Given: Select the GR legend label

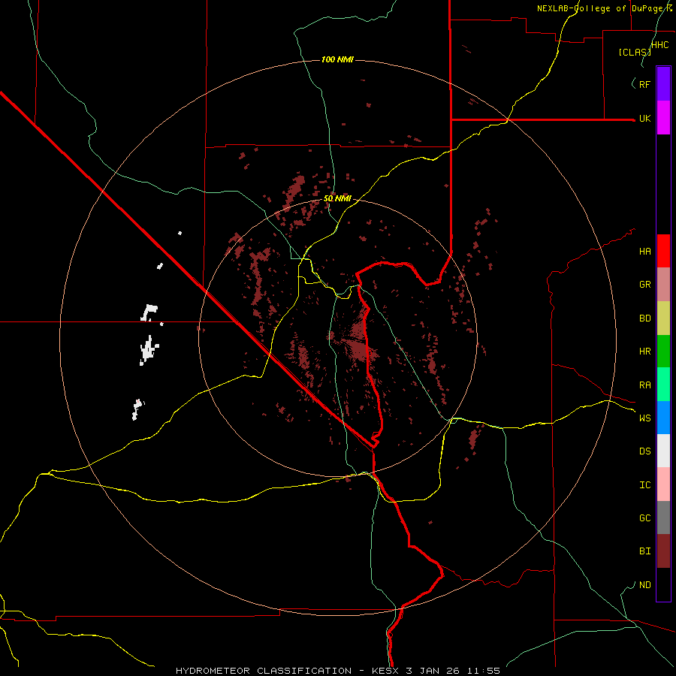Looking at the screenshot, I should (644, 285).
